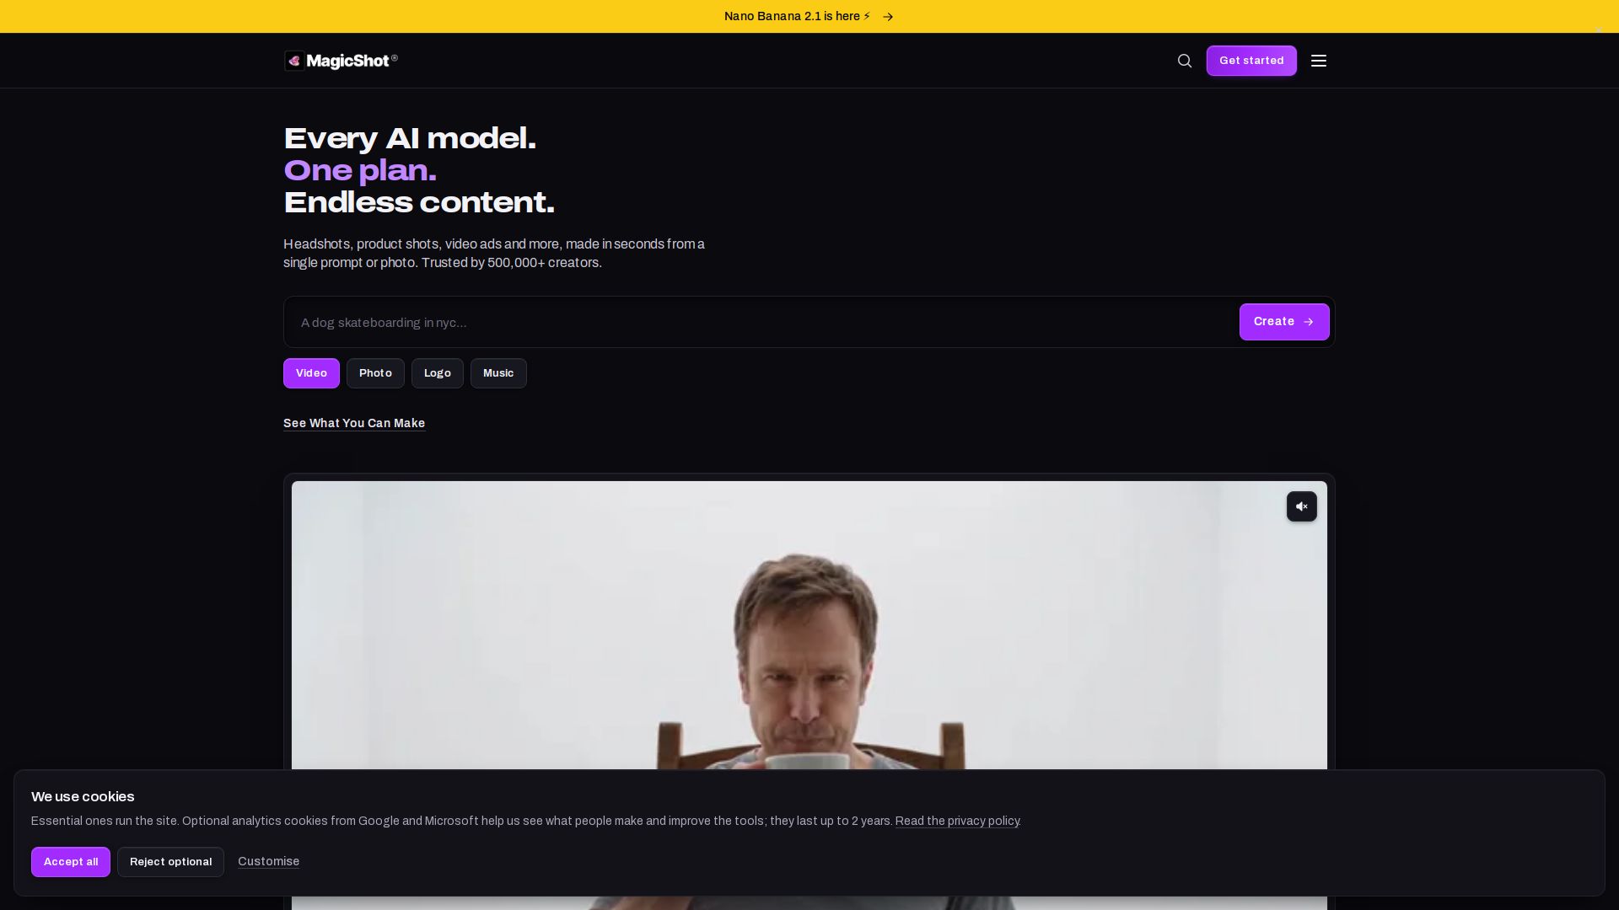This screenshot has height=910, width=1619.
Task: Switch to the Music tab
Action: [498, 373]
